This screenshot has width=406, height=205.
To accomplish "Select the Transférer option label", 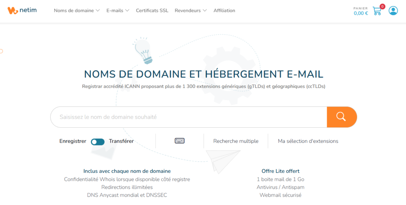I will click(x=121, y=141).
